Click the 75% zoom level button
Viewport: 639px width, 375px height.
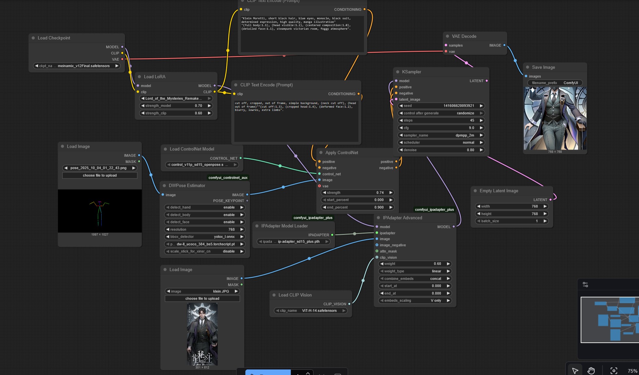point(632,371)
